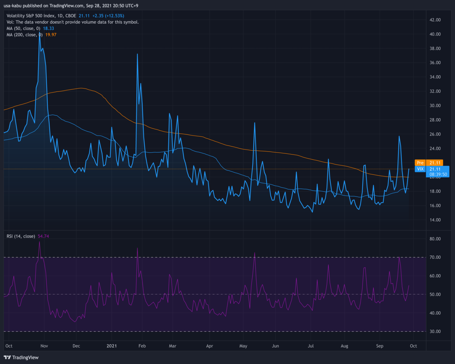This screenshot has height=364, width=455.
Task: Click the 36.00 price axis label
Action: coord(435,62)
